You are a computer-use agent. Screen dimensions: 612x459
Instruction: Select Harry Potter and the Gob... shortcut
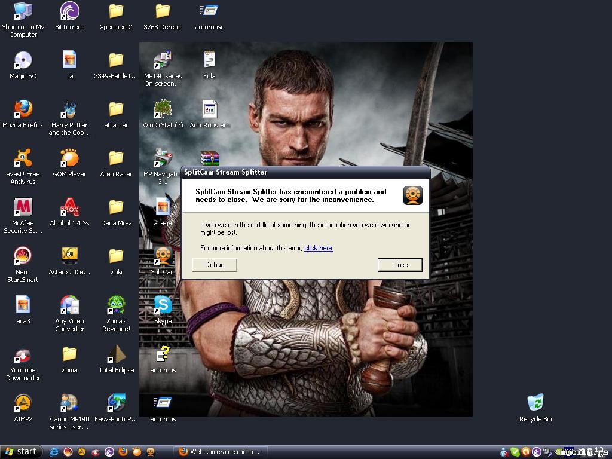pyautogui.click(x=69, y=118)
